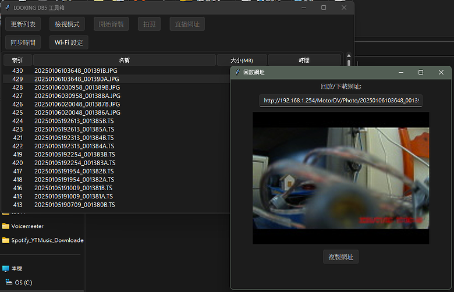Viewport: 454px width, 292px height.
Task: Open Voicemeeter folder in File Explorer
Action: (x=27, y=226)
